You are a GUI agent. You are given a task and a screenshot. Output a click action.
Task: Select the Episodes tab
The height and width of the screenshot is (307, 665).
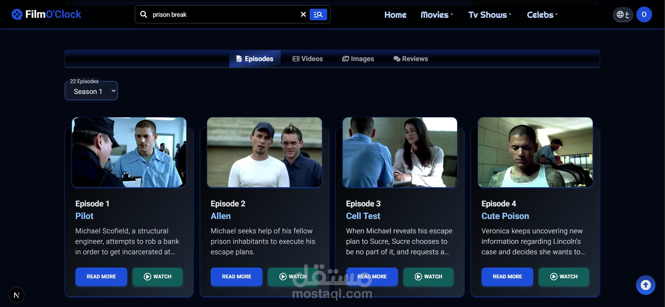255,59
